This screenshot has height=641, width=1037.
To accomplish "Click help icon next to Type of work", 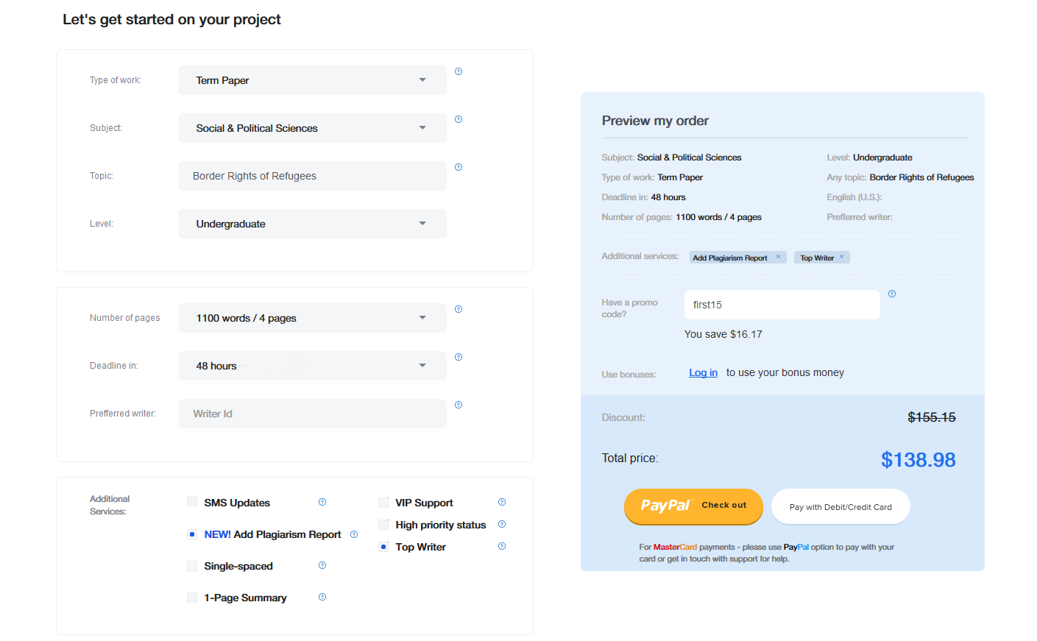I will 459,71.
